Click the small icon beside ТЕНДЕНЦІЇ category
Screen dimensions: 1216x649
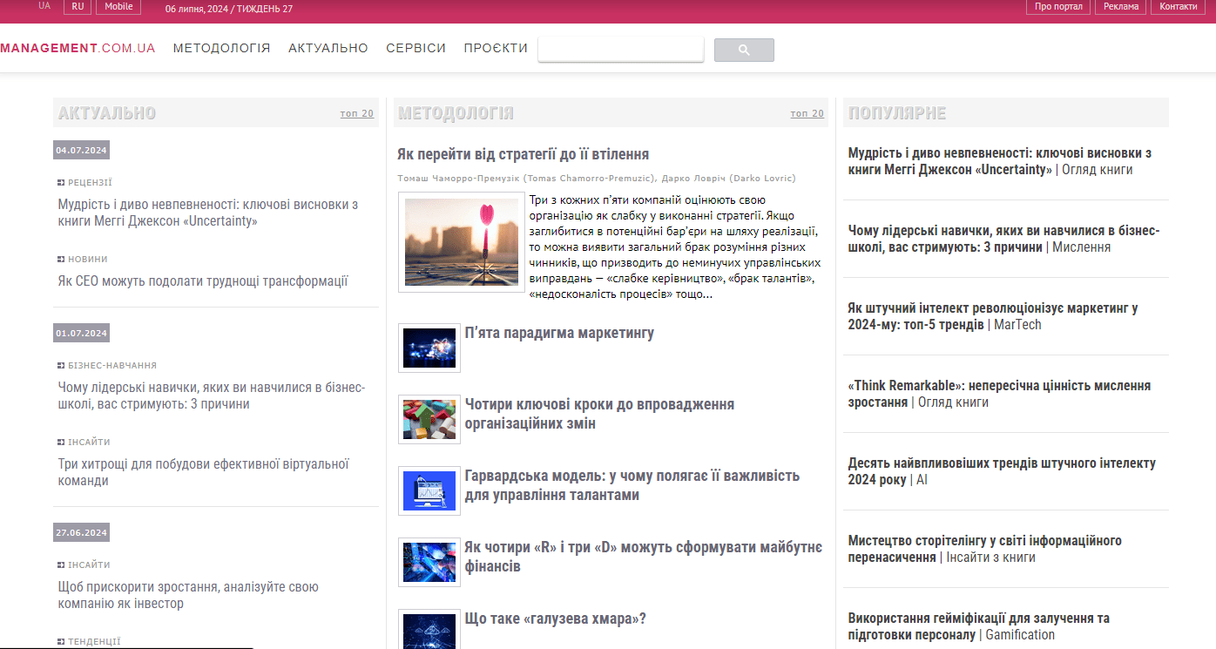click(x=61, y=642)
